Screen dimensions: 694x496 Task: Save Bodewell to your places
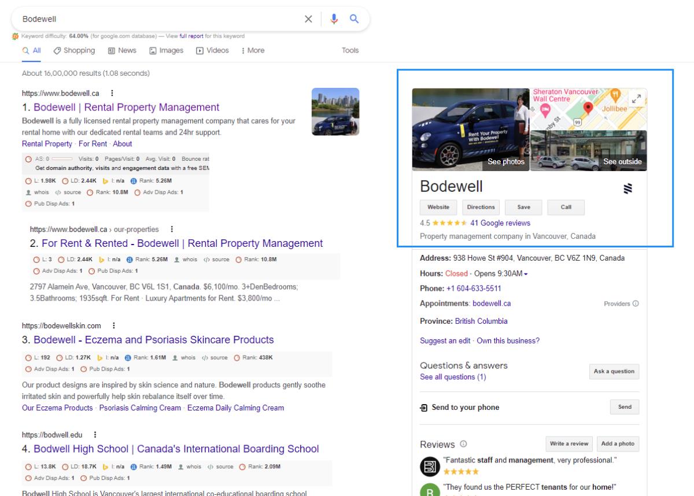[x=523, y=208]
